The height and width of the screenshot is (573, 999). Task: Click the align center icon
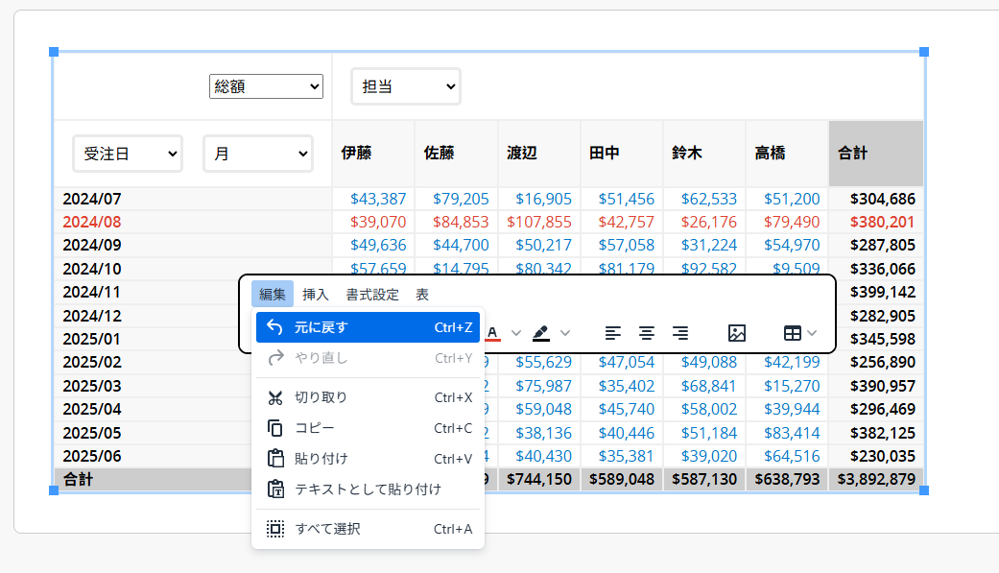647,333
